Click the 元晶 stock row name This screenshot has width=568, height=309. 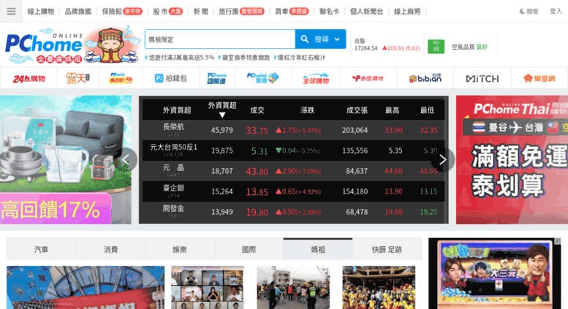click(x=173, y=167)
